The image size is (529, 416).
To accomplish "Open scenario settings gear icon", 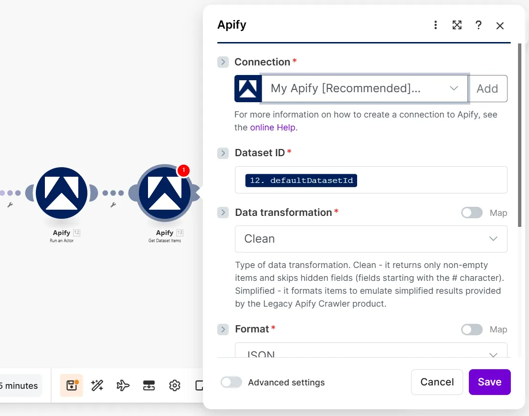I will tap(174, 385).
